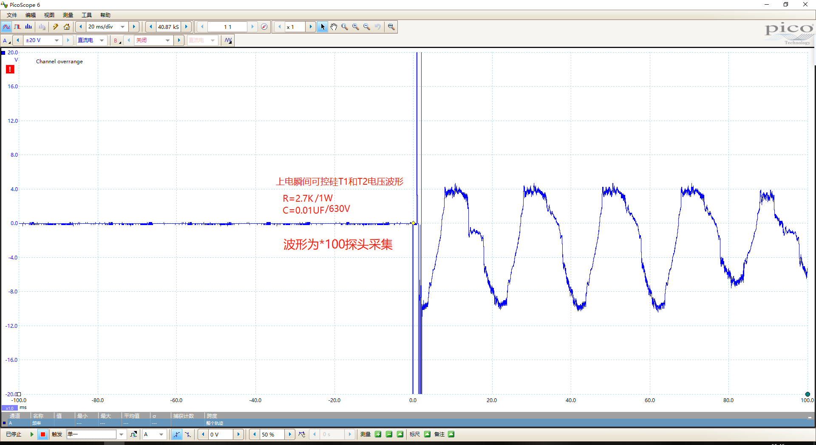Increase timebase with right arrow

click(134, 27)
